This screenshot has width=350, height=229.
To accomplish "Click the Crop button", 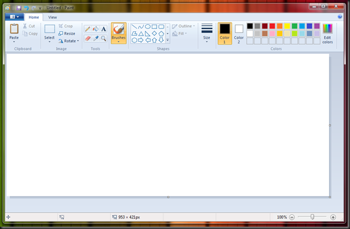I will coord(65,26).
